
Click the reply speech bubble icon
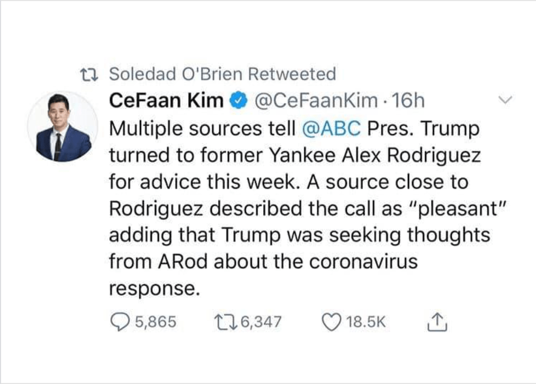(x=119, y=321)
